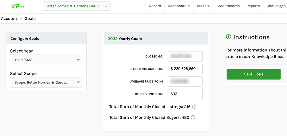The image size is (287, 136).
Task: Click the Closed GCI input field
Action: click(185, 56)
